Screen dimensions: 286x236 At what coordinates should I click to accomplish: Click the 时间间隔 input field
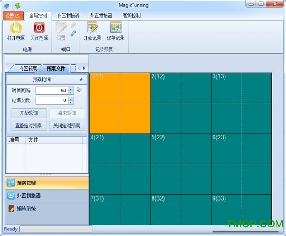coord(52,91)
